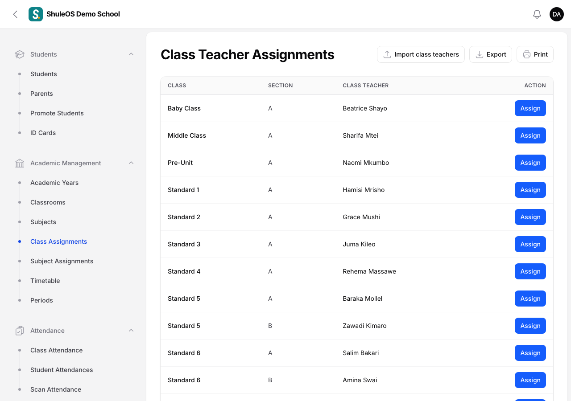Assign a teacher to Standard 5 section B
Viewport: 571px width, 401px height.
[530, 326]
